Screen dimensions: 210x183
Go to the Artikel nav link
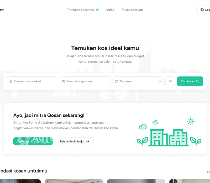click(x=110, y=10)
